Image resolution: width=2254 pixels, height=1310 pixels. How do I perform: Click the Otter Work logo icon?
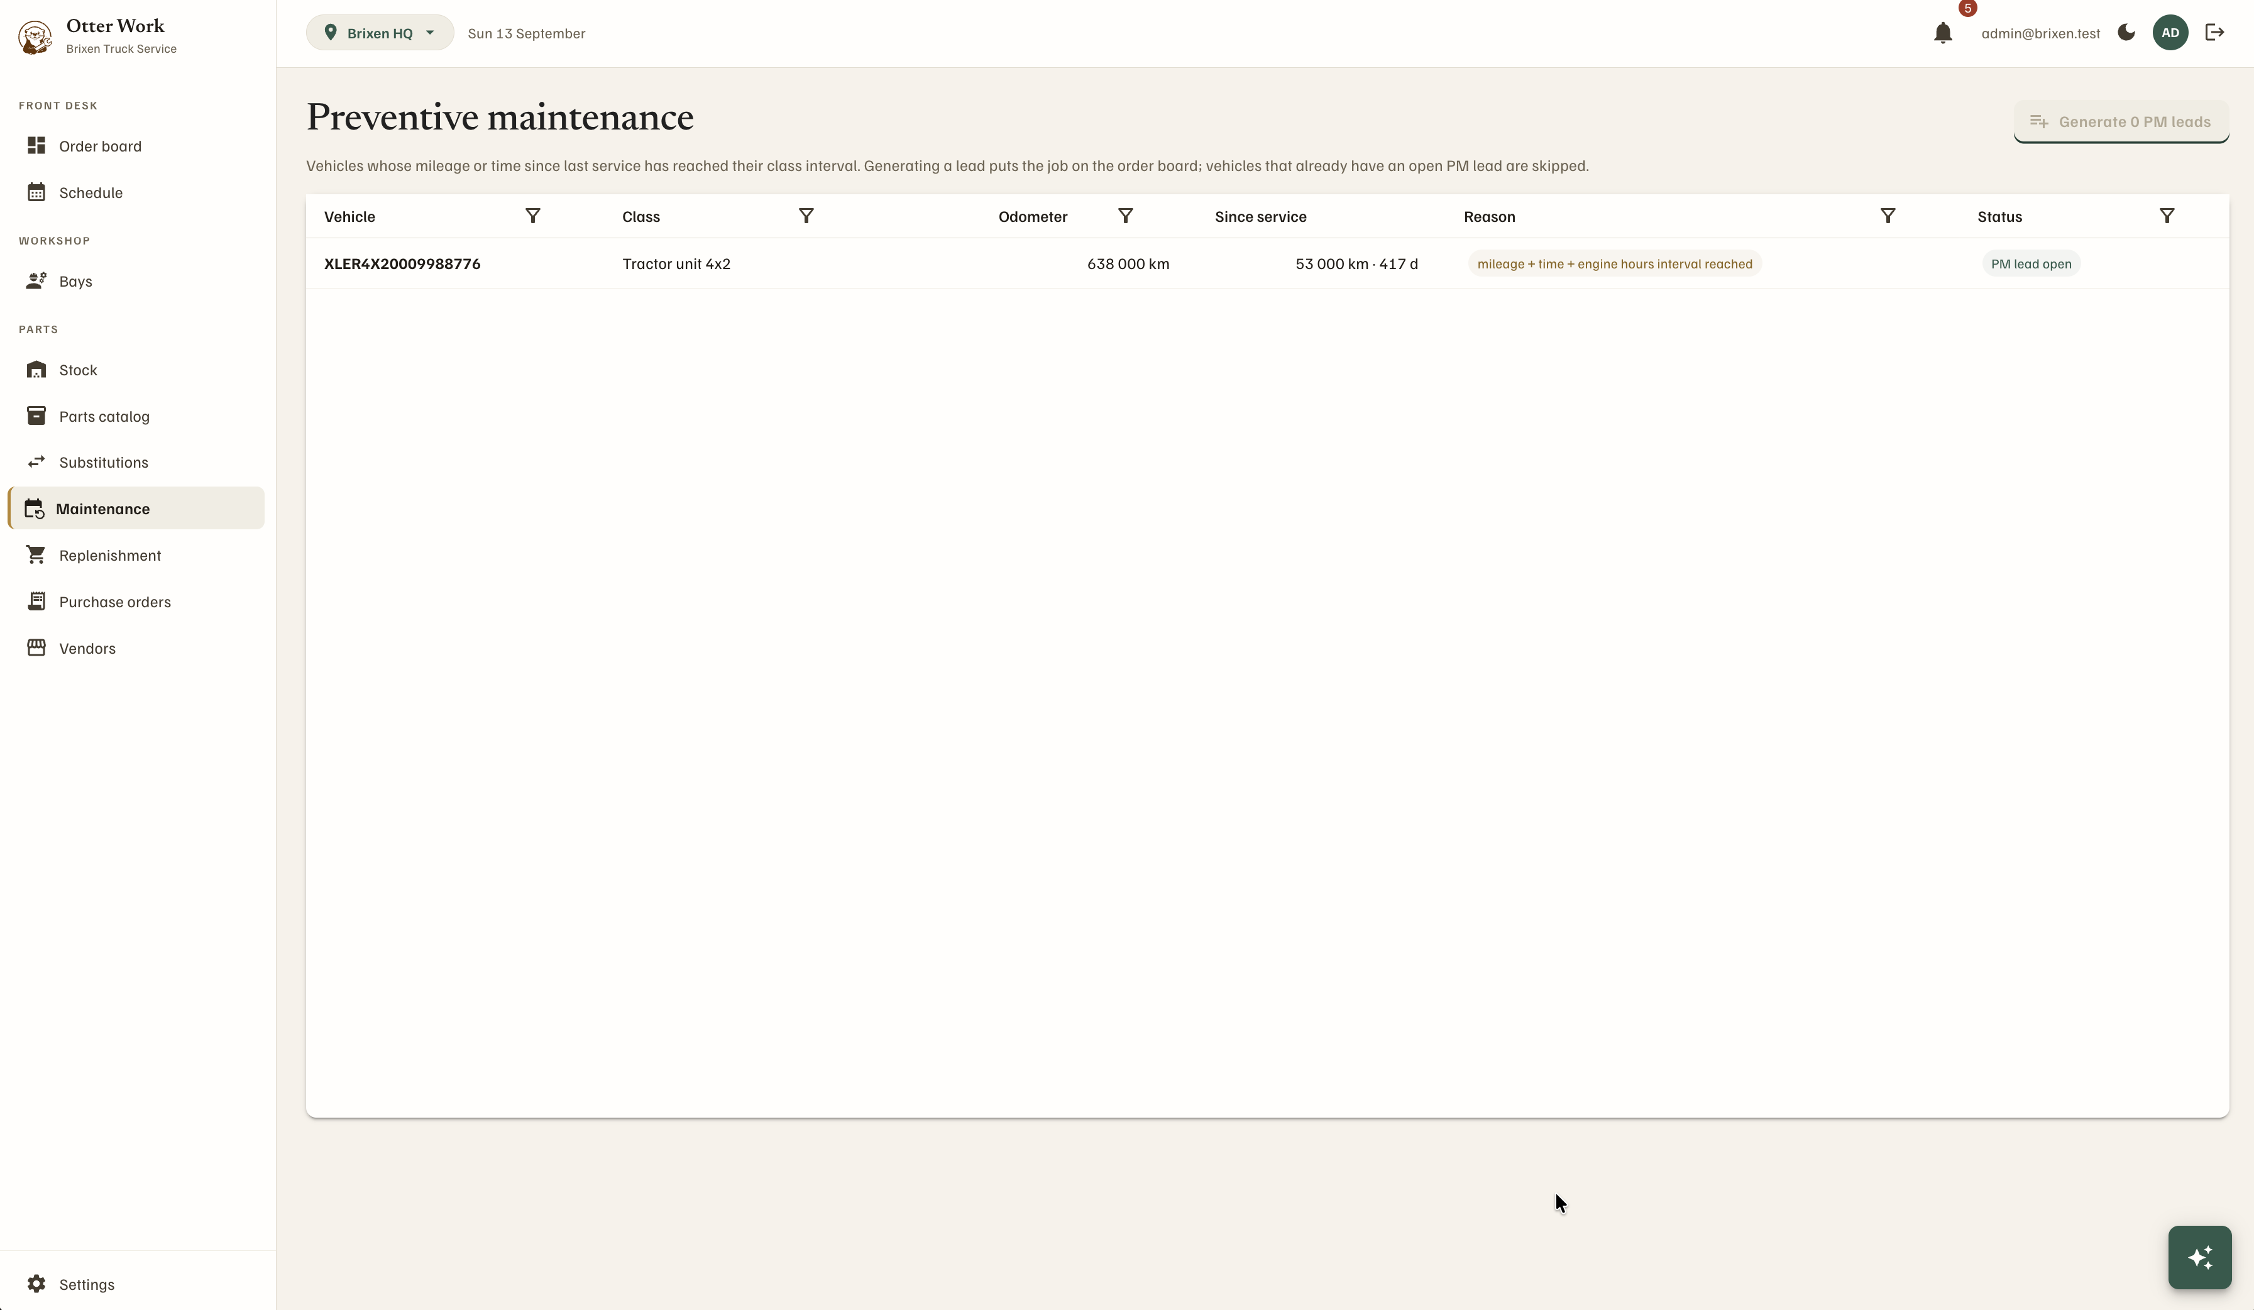pos(35,38)
